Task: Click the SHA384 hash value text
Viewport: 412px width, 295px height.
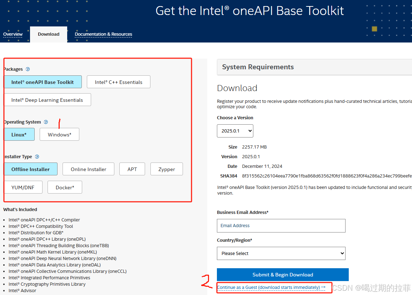Action: [327, 176]
